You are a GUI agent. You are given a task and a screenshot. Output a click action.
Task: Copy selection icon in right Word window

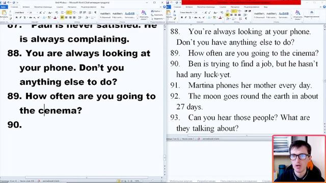coord(174,15)
